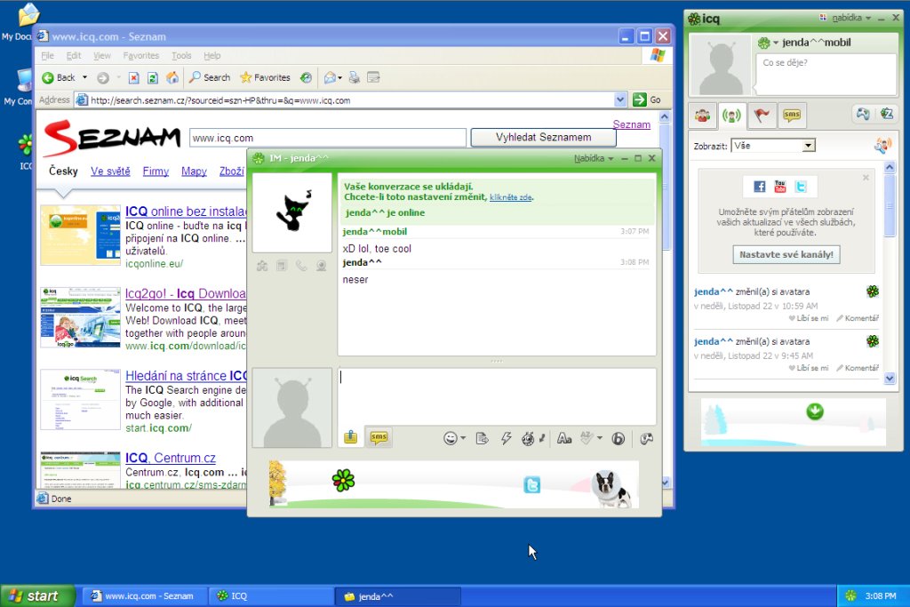910x607 pixels.
Task: Refresh the page in Internet Explorer
Action: click(x=153, y=77)
